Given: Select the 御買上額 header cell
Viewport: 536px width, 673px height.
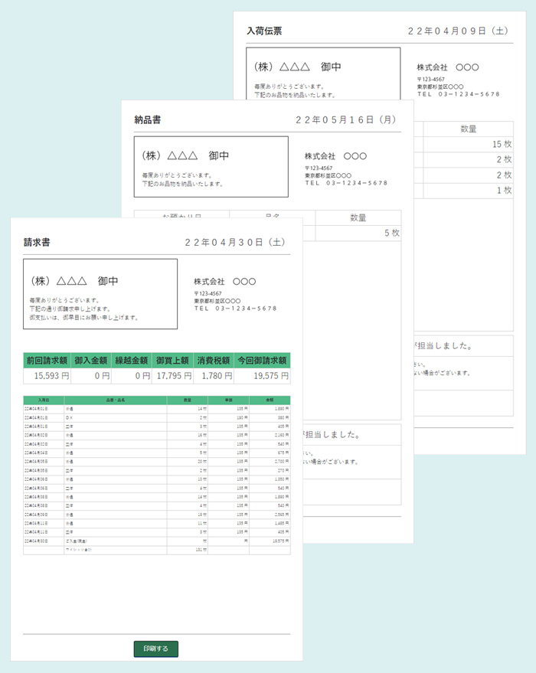Looking at the screenshot, I should pyautogui.click(x=173, y=361).
